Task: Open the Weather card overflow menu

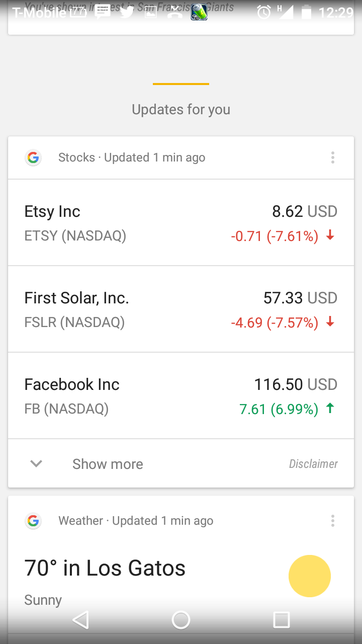Action: (332, 521)
